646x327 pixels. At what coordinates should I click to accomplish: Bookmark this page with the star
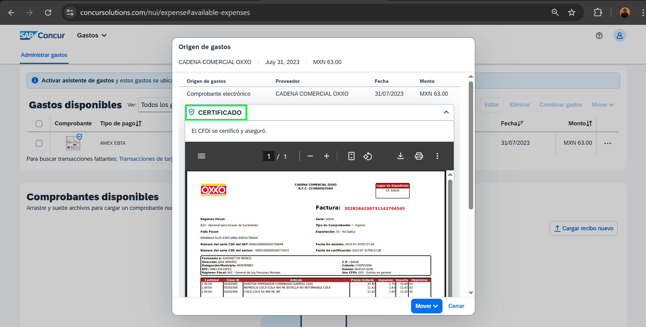point(572,13)
